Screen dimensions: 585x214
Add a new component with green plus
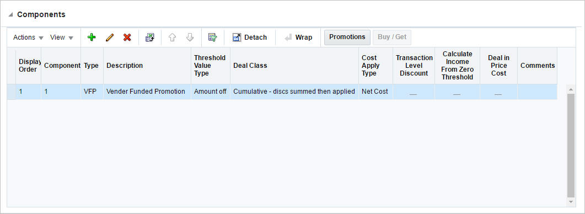(92, 38)
